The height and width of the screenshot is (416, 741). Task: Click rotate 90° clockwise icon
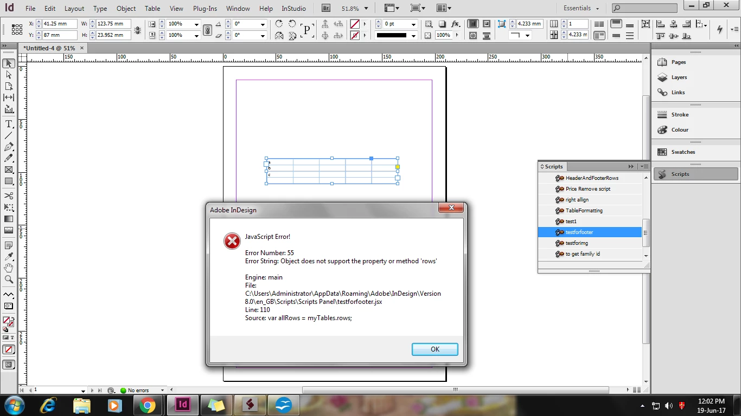click(x=279, y=24)
